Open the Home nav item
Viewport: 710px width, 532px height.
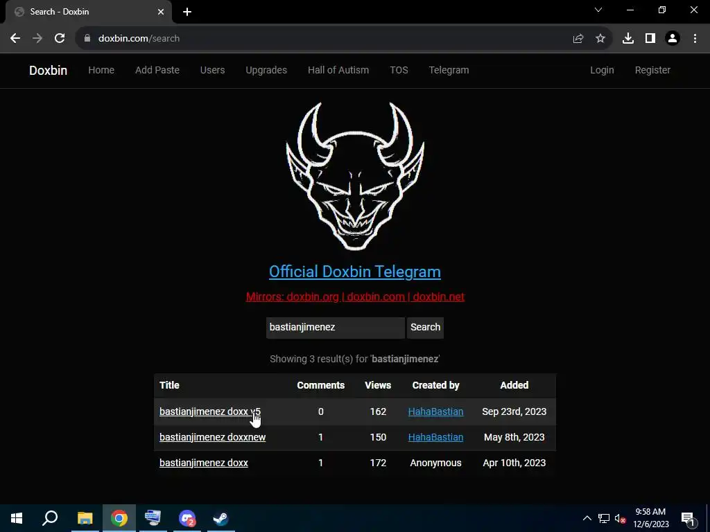101,70
